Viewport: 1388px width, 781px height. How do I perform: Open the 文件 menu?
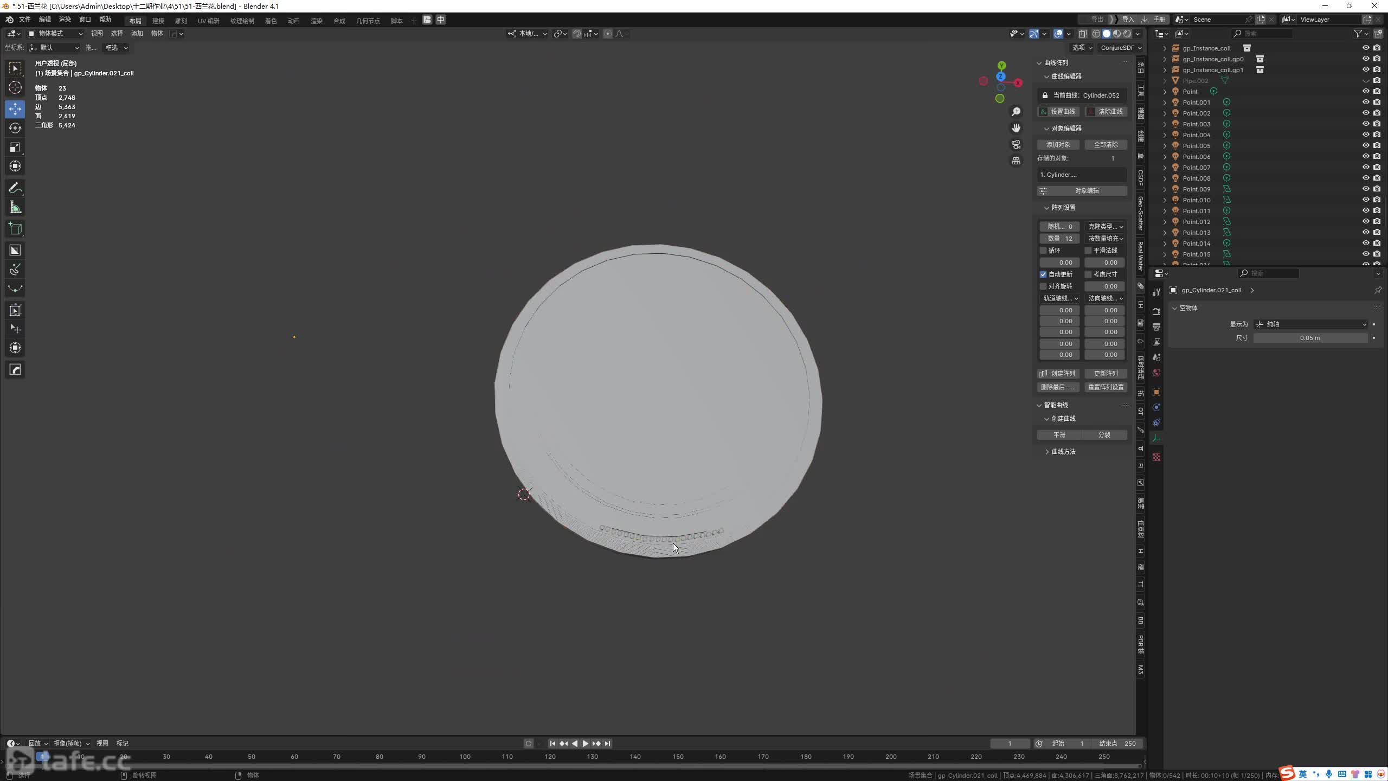(x=25, y=20)
